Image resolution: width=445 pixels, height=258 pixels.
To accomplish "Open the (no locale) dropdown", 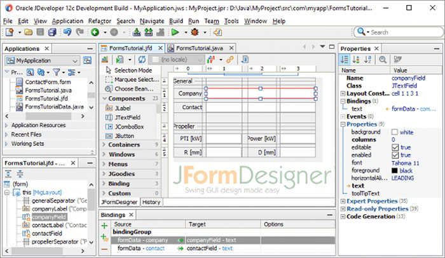I will pyautogui.click(x=200, y=60).
